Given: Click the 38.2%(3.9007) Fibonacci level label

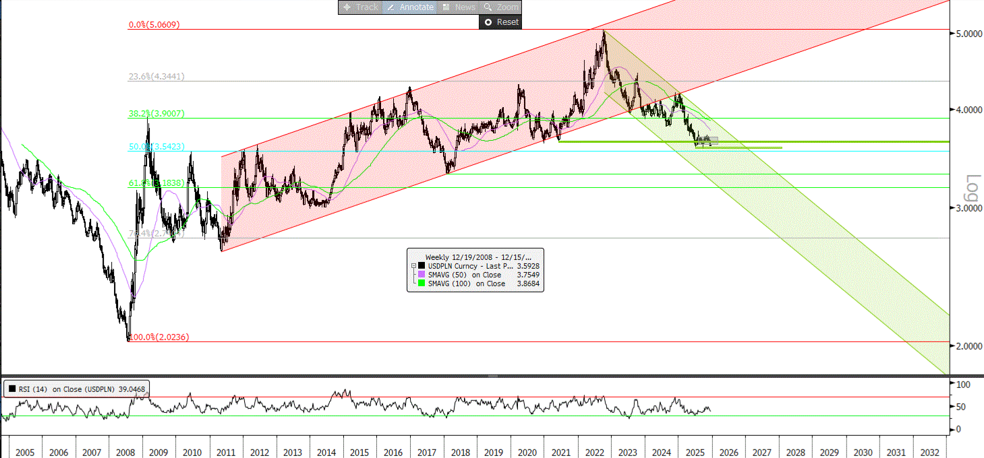Looking at the screenshot, I should click(156, 114).
